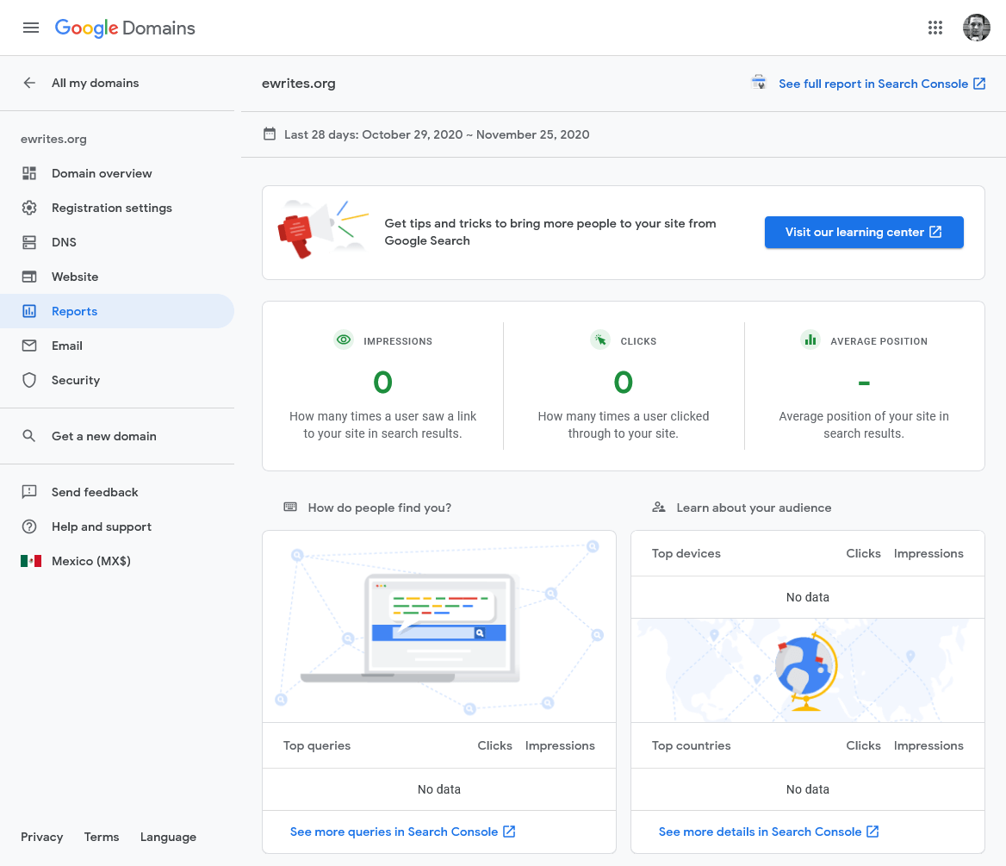This screenshot has height=866, width=1006.
Task: Click Clicks header in Top countries table
Action: pos(863,745)
